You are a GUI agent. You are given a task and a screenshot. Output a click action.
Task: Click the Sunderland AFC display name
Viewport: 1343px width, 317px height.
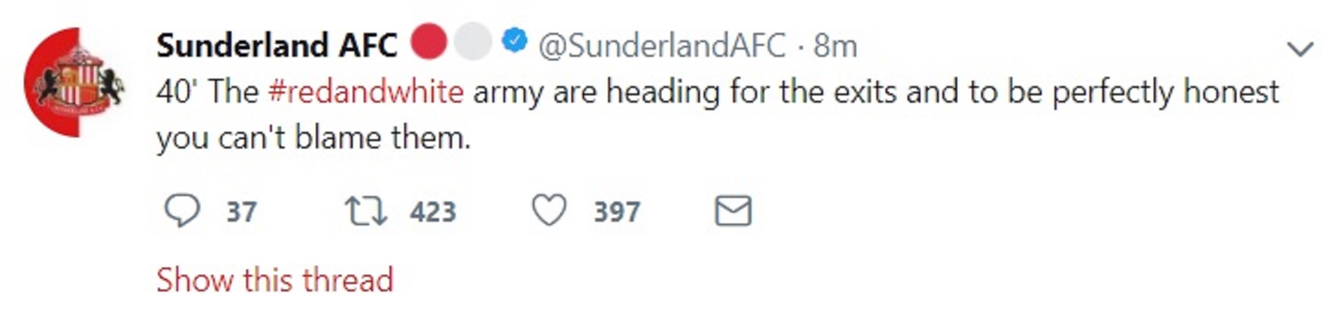pyautogui.click(x=277, y=46)
